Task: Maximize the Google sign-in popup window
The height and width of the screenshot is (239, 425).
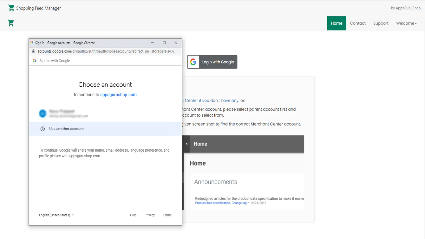Action: point(164,43)
